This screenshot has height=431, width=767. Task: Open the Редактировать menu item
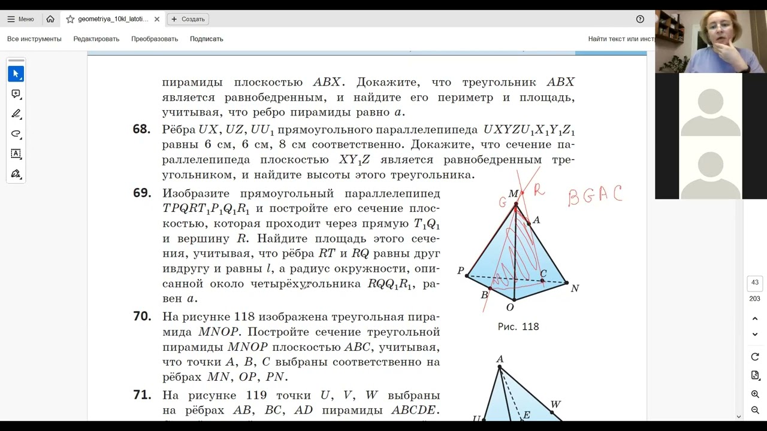[96, 39]
